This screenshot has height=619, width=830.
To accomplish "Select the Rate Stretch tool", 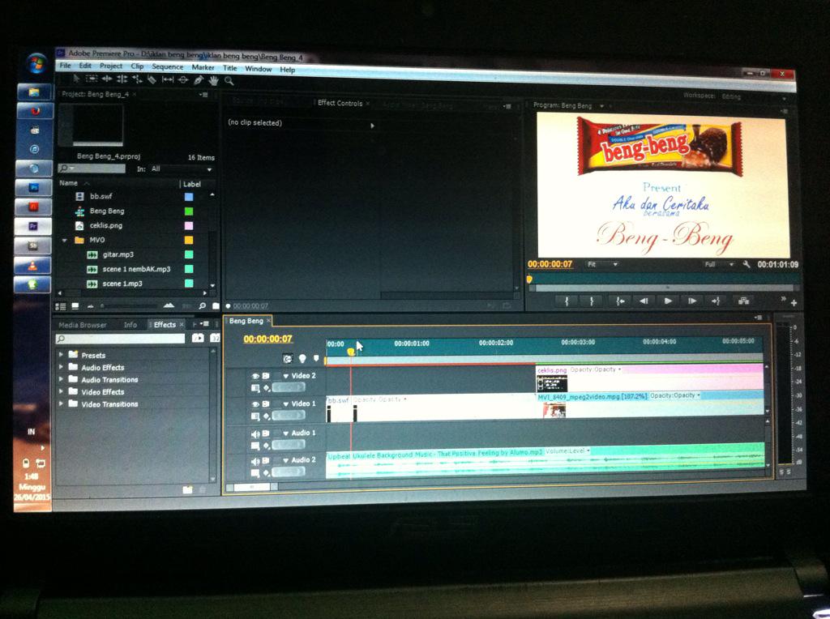I will [x=137, y=79].
